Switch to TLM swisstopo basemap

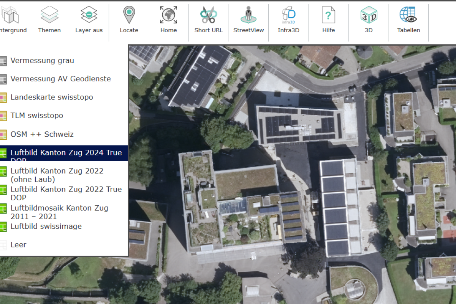(37, 116)
